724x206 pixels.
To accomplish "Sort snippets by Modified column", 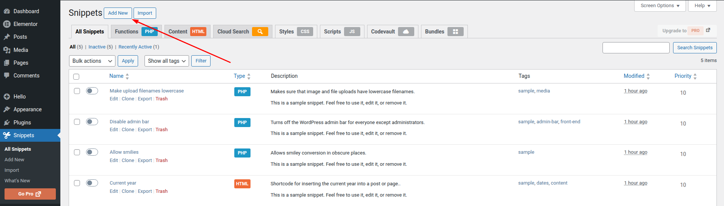I will [637, 76].
